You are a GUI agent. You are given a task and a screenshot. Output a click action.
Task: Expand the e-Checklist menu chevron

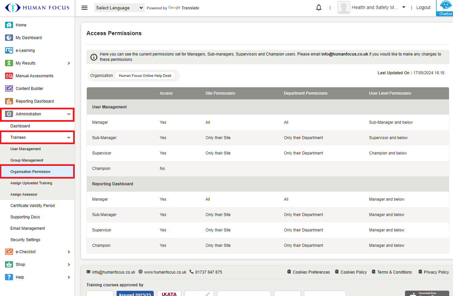pos(69,252)
